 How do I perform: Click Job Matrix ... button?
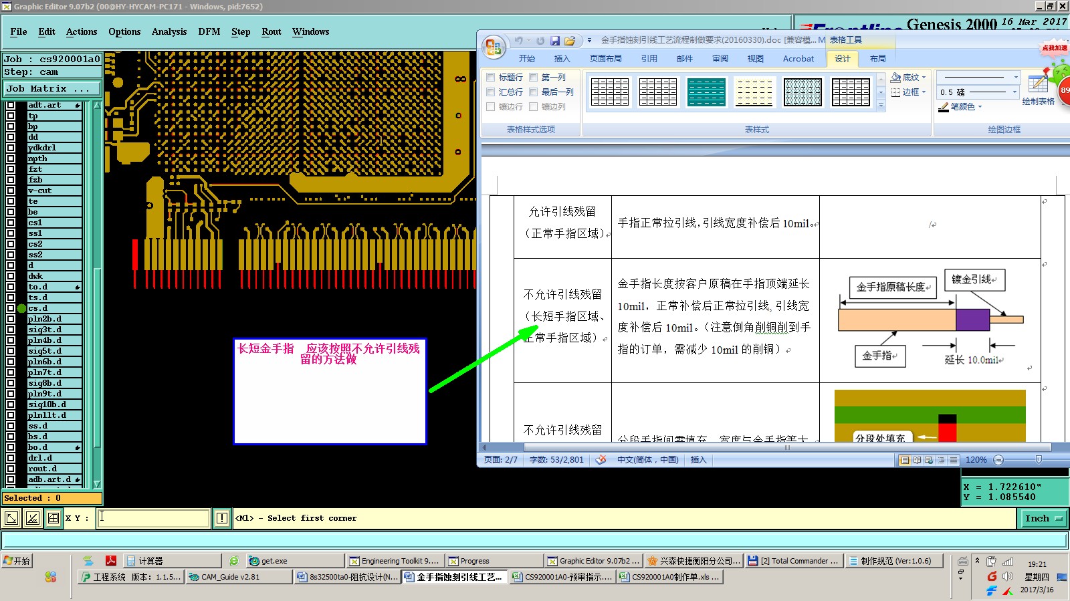[51, 88]
